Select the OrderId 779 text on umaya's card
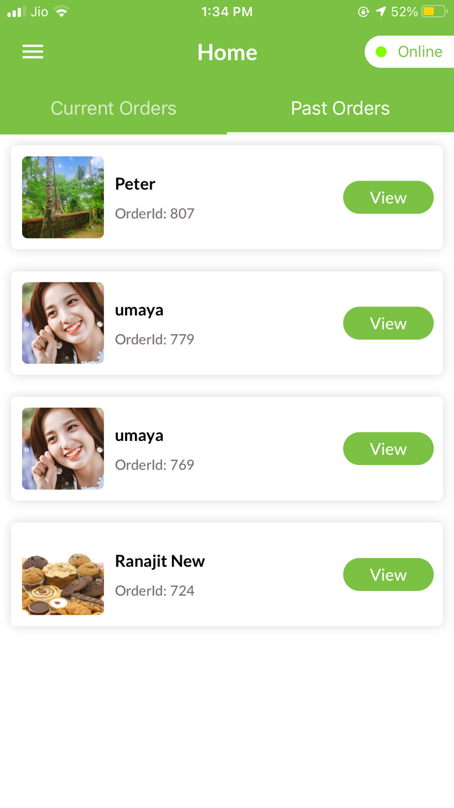This screenshot has height=808, width=454. (154, 339)
